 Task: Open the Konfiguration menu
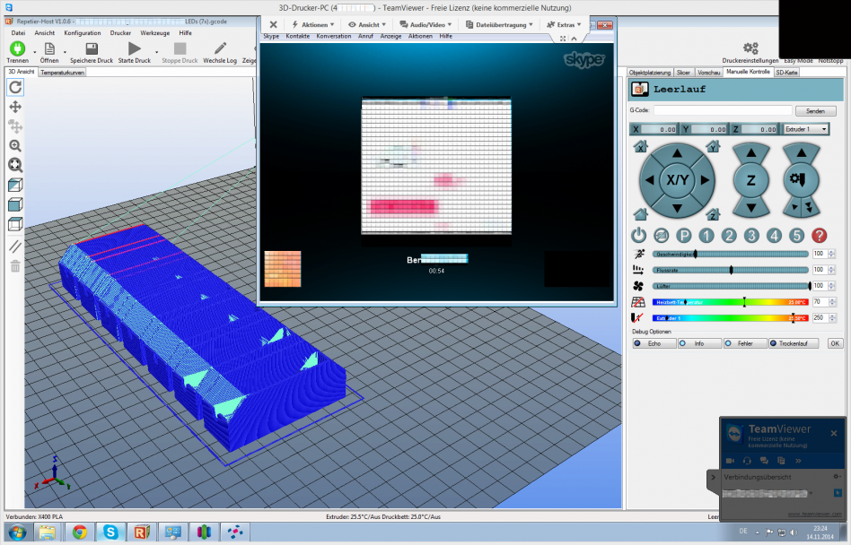coord(83,33)
